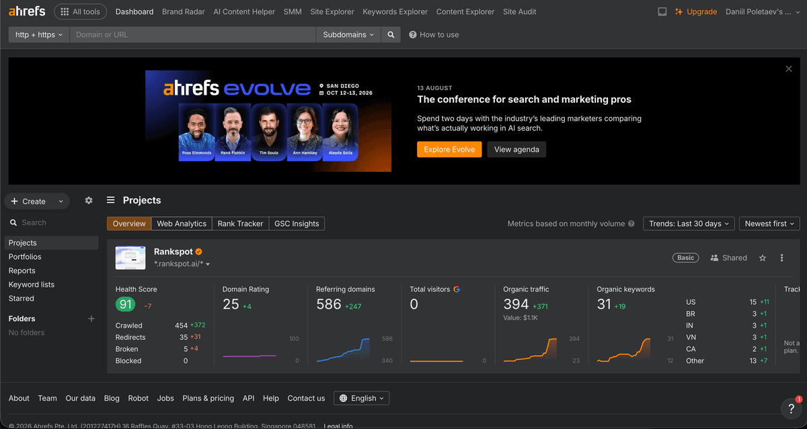Viewport: 807px width, 429px height.
Task: Click the Rankspot project thumbnail
Action: pyautogui.click(x=130, y=258)
